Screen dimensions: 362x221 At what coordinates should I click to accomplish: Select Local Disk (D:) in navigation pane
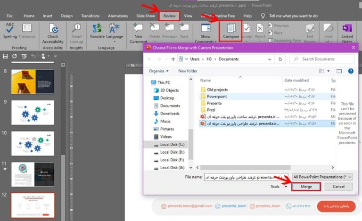point(172,152)
